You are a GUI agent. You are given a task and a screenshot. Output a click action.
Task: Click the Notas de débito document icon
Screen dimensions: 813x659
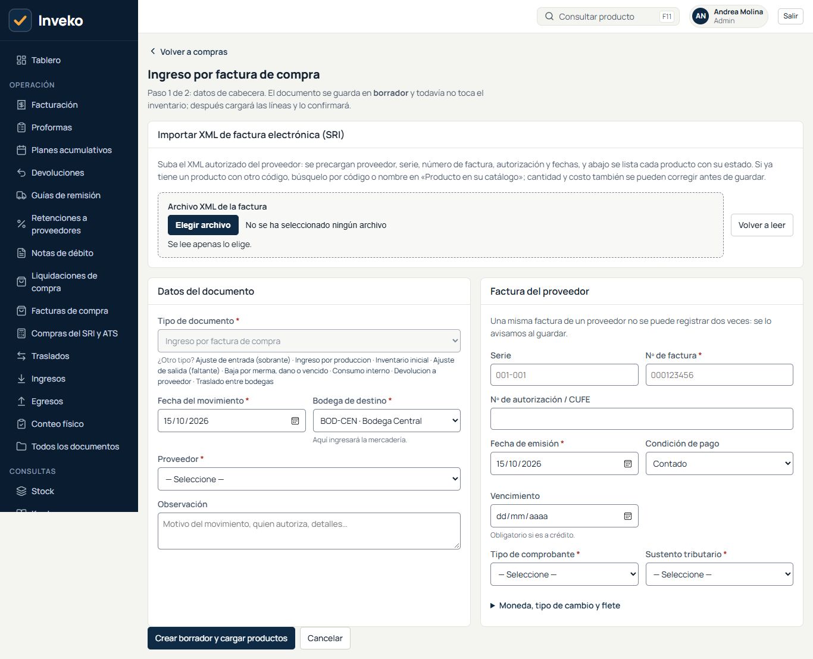click(x=21, y=253)
